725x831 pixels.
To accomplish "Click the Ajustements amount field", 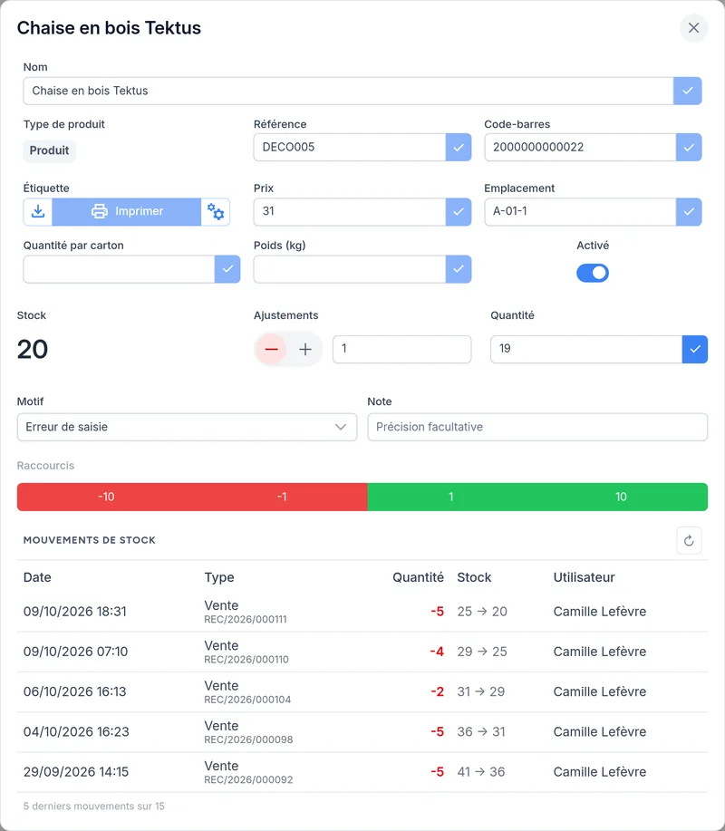I will [x=401, y=349].
